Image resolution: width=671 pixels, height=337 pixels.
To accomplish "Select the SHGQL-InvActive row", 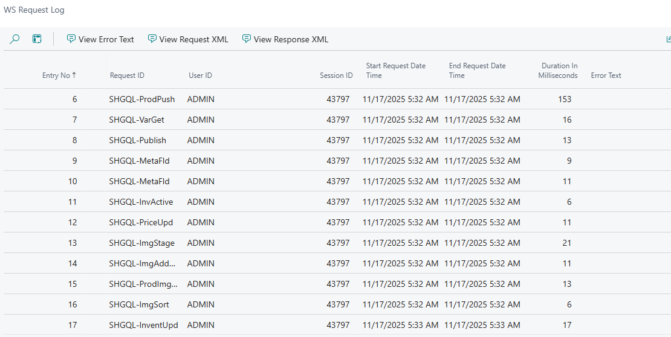I will [x=141, y=202].
